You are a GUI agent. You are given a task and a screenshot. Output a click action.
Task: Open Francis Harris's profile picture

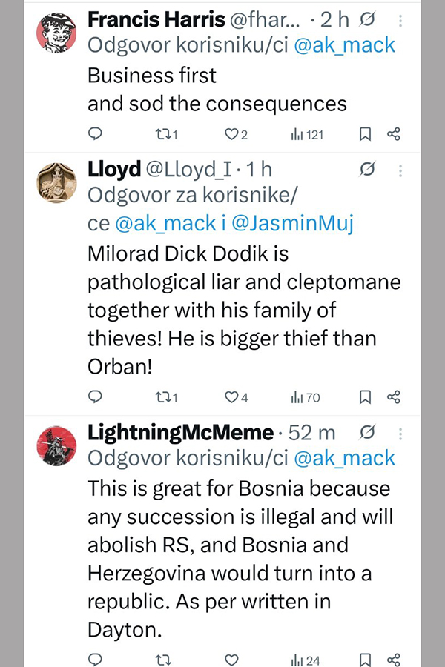[56, 34]
